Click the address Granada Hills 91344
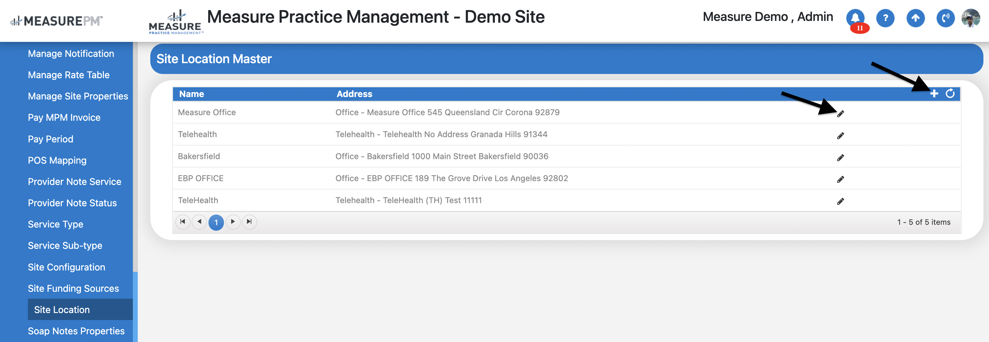 (441, 134)
